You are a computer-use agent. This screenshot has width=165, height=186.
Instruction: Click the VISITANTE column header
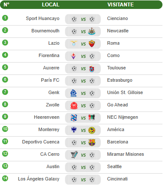pyautogui.click(x=120, y=5)
